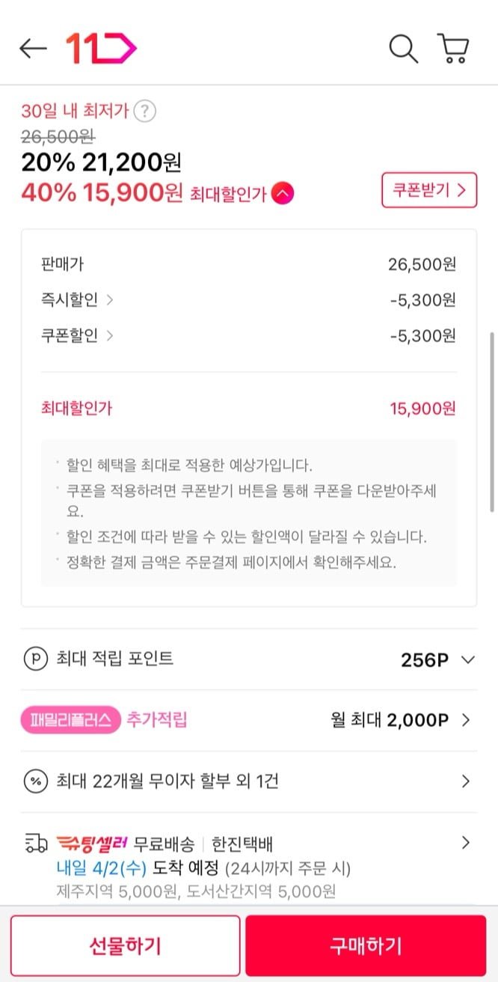The width and height of the screenshot is (498, 982).
Task: Expand the 최대 적립 포인트 256P dropdown
Action: click(x=468, y=659)
